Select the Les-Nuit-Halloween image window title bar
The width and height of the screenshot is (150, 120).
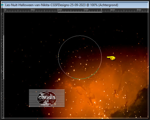click(x=75, y=5)
